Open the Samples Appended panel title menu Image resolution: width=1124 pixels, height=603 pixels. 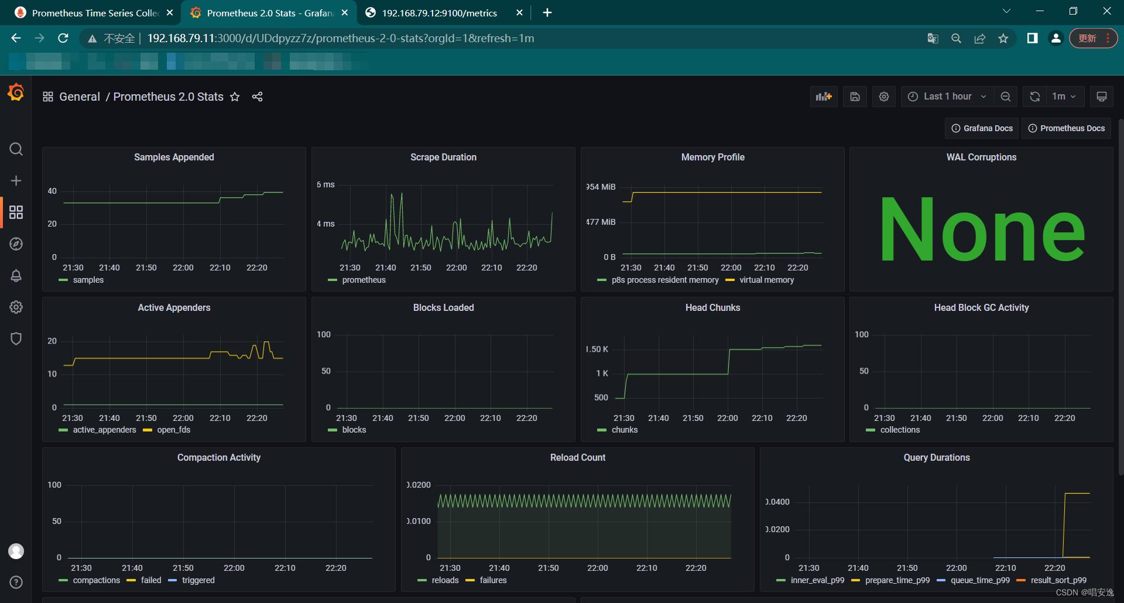(x=174, y=157)
